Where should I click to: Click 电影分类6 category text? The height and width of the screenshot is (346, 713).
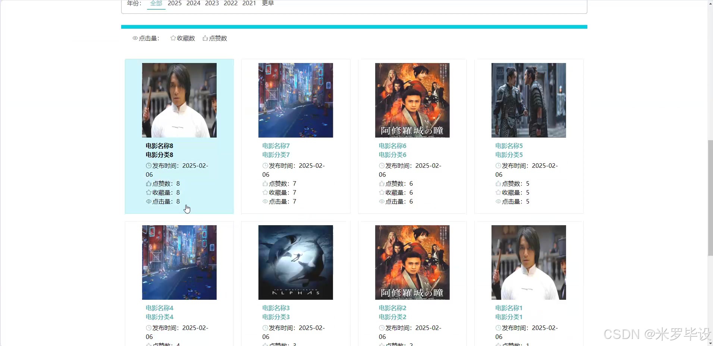point(393,155)
